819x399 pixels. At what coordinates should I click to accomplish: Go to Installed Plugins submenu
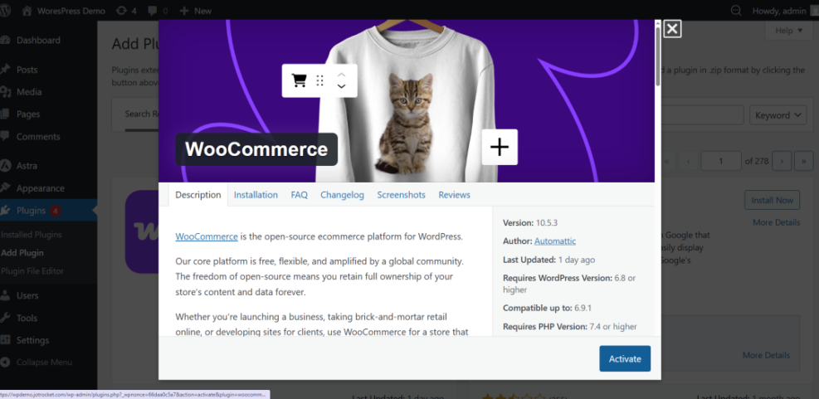[32, 235]
